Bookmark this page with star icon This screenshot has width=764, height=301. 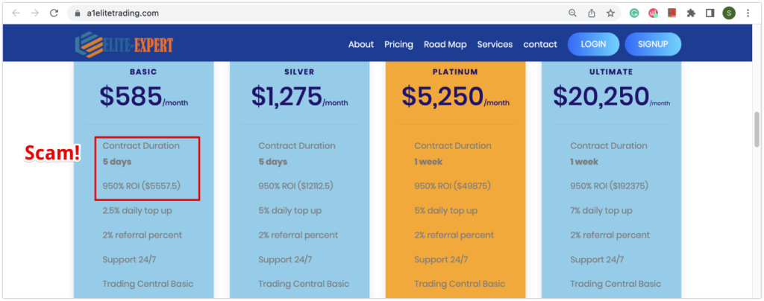[x=610, y=13]
